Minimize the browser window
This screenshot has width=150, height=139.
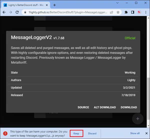pyautogui.click(x=127, y=3)
